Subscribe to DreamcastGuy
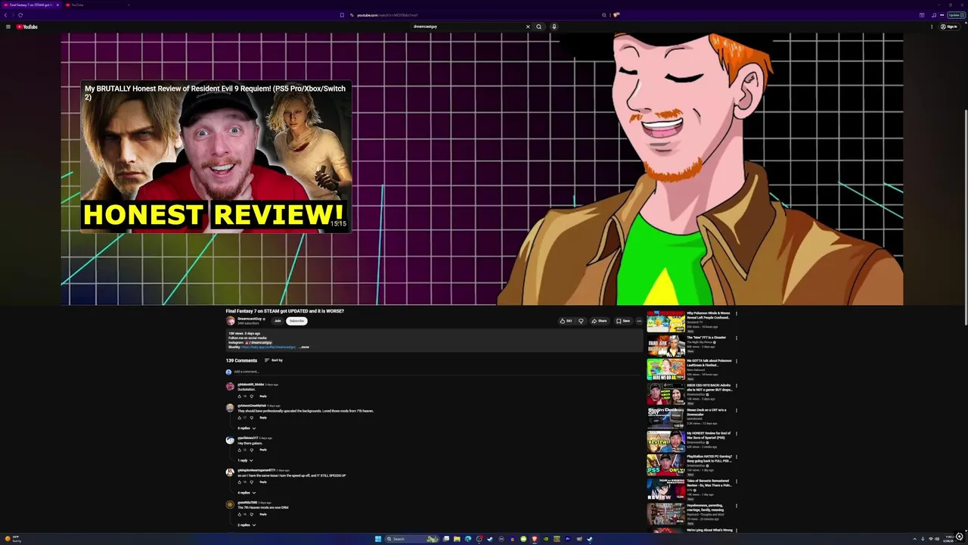Viewport: 968px width, 545px height. [296, 321]
